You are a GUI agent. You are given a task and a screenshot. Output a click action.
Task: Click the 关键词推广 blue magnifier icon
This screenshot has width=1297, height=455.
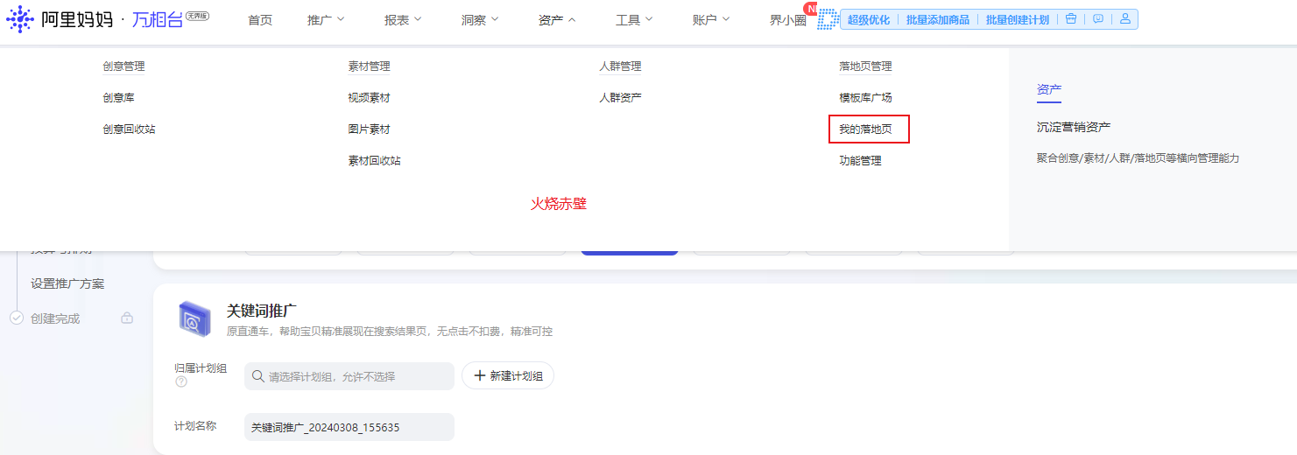tap(194, 319)
